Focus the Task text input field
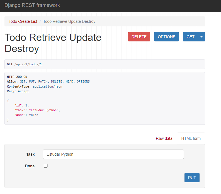The width and height of the screenshot is (221, 194). click(113, 154)
